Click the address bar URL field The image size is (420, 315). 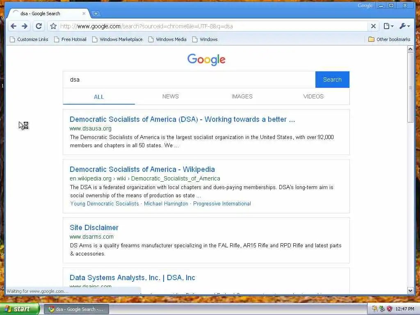coord(213,26)
